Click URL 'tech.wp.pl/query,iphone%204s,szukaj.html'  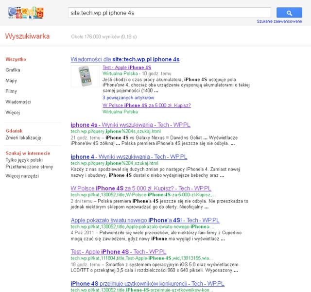click(116, 131)
